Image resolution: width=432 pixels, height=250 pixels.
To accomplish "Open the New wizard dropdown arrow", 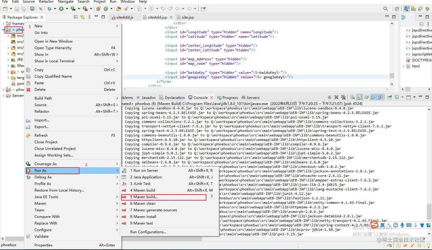I will pyautogui.click(x=10, y=9).
